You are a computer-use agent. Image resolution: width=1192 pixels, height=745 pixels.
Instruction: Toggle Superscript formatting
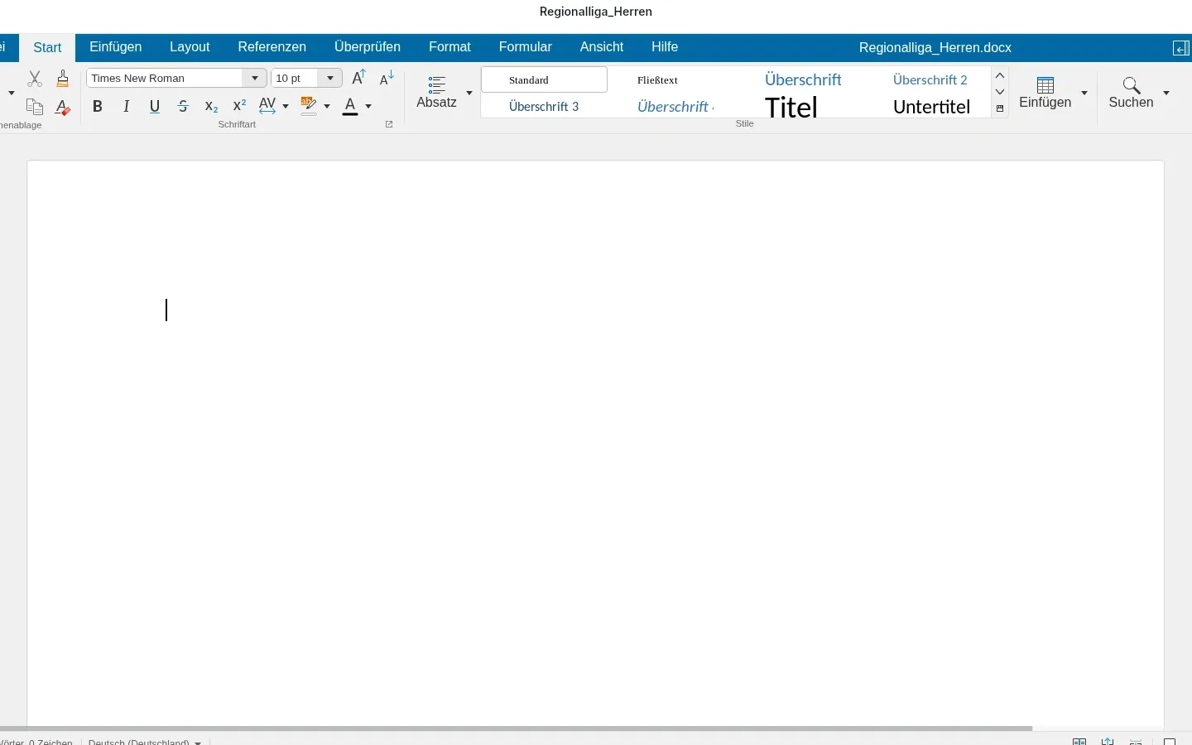pyautogui.click(x=239, y=106)
